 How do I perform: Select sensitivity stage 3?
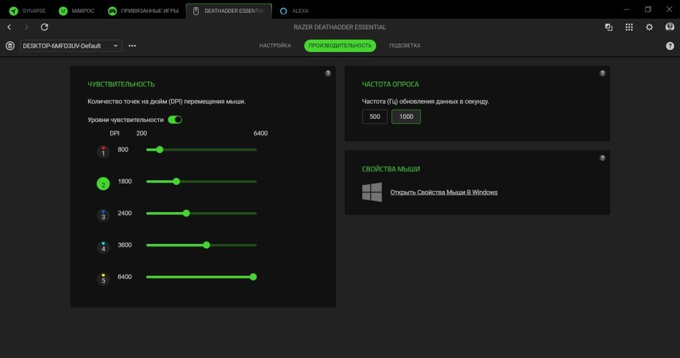[x=103, y=216]
